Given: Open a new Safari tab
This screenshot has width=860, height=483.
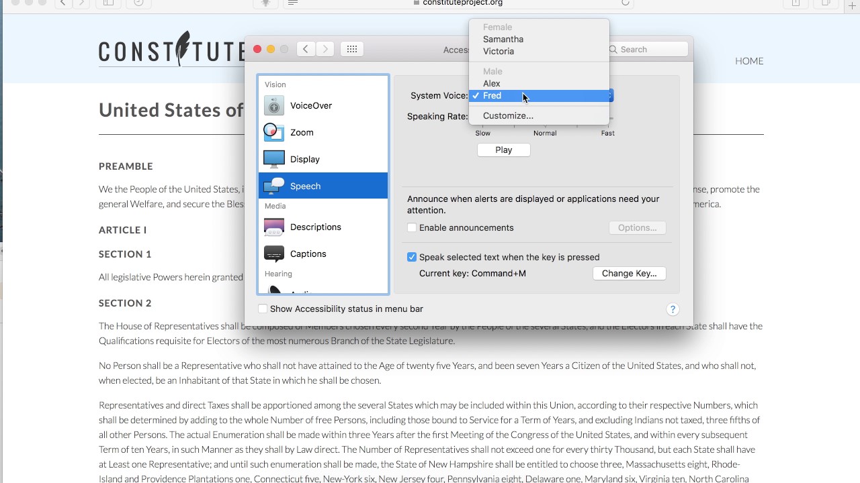Looking at the screenshot, I should [852, 5].
